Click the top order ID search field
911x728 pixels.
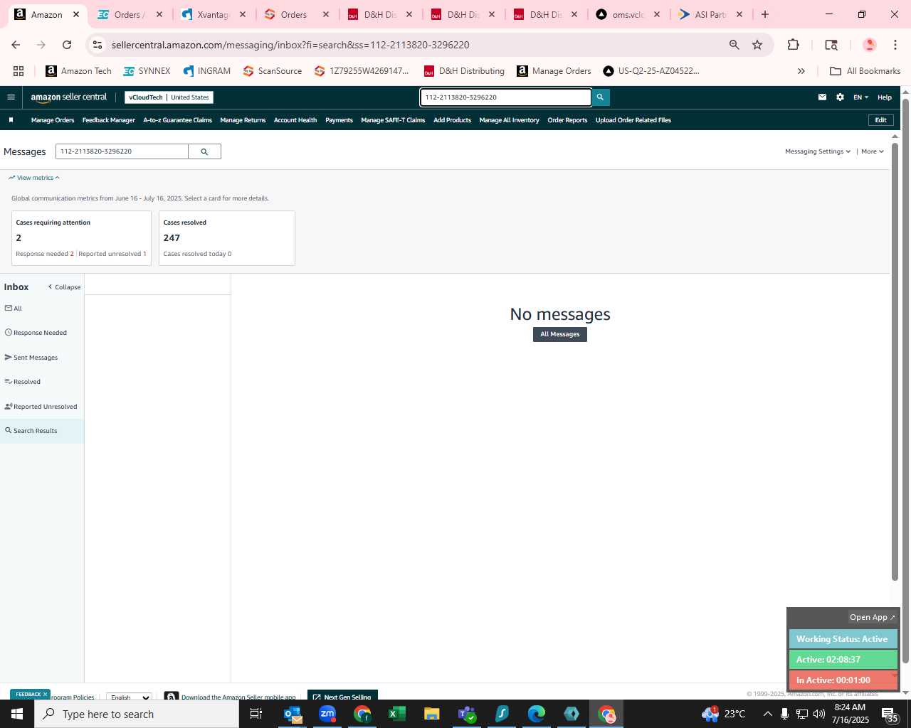pyautogui.click(x=505, y=97)
